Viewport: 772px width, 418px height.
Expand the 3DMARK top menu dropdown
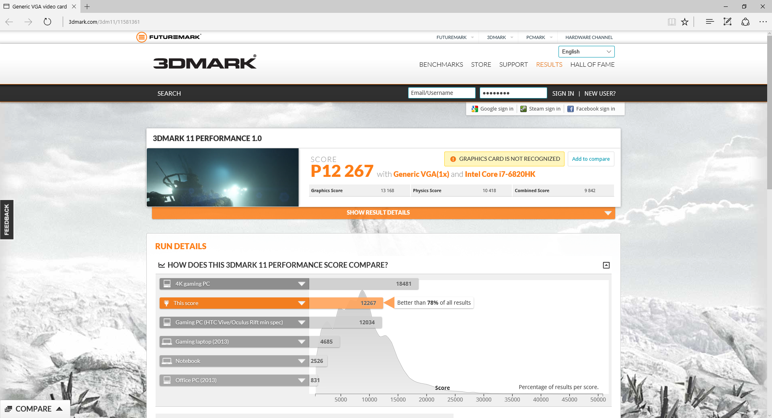(512, 37)
